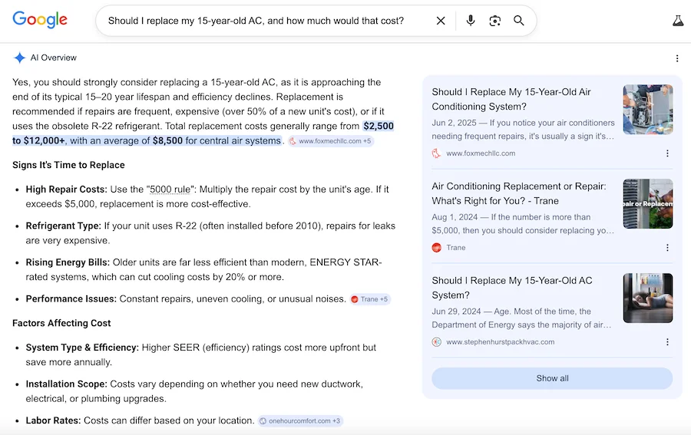691x435 pixels.
Task: Open "Should I Replace My 15-Year-Old AC System?" result
Action: pos(512,288)
